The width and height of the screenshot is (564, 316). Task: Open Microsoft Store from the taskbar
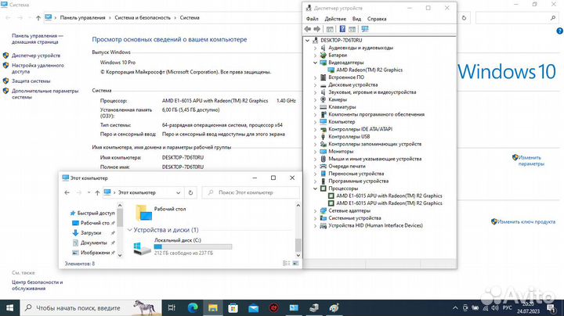coord(233,307)
